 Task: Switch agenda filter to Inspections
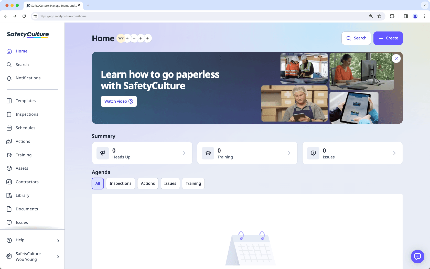coord(120,183)
